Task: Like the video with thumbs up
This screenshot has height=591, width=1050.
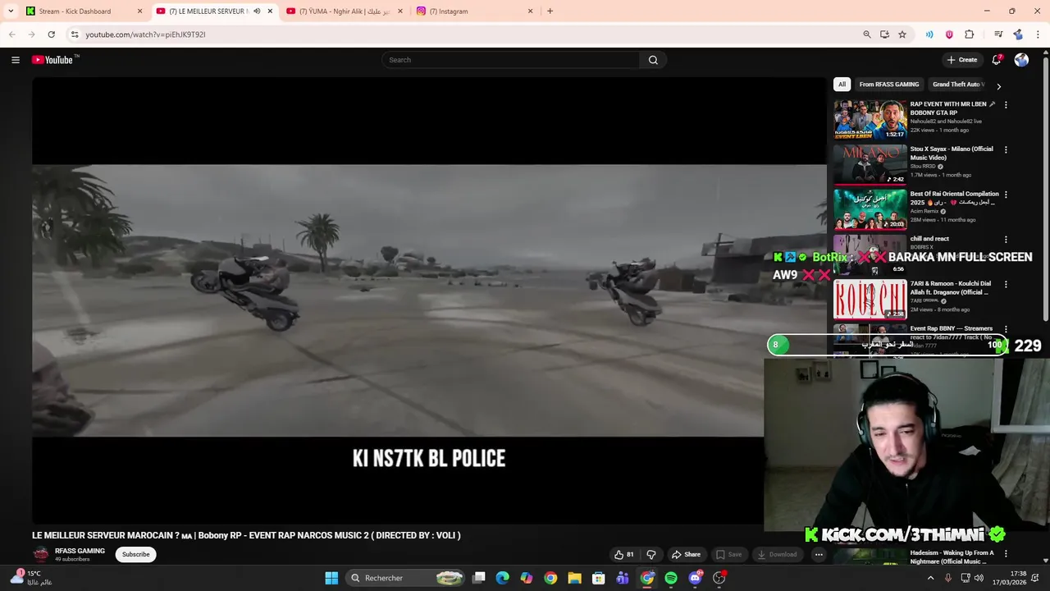Action: 624,554
